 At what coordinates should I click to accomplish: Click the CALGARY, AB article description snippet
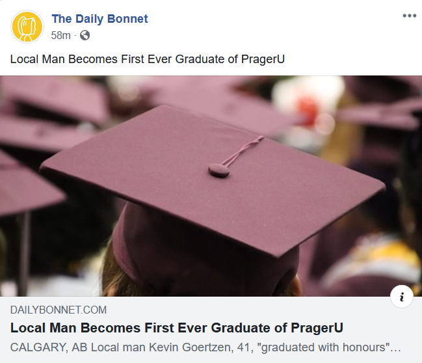click(205, 347)
